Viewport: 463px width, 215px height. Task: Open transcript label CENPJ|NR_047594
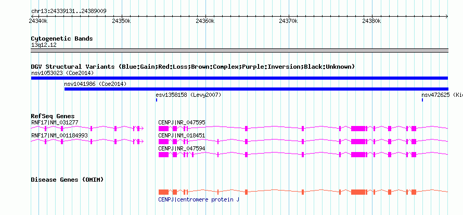(182, 148)
